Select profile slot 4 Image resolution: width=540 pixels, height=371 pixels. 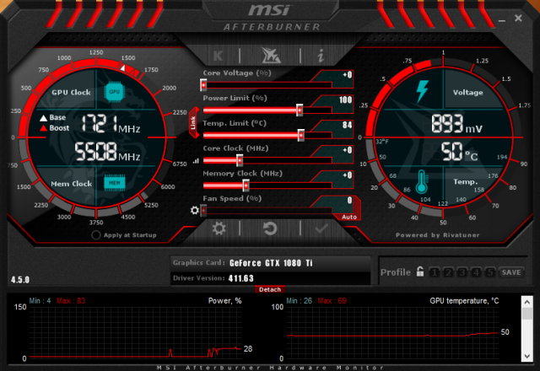[x=476, y=272]
